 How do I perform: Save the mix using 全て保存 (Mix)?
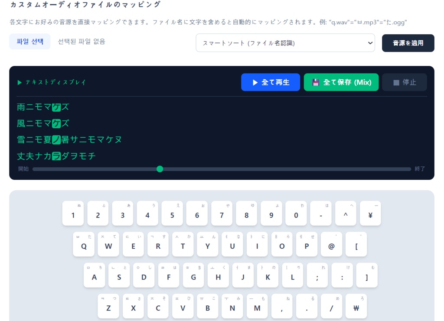(341, 82)
